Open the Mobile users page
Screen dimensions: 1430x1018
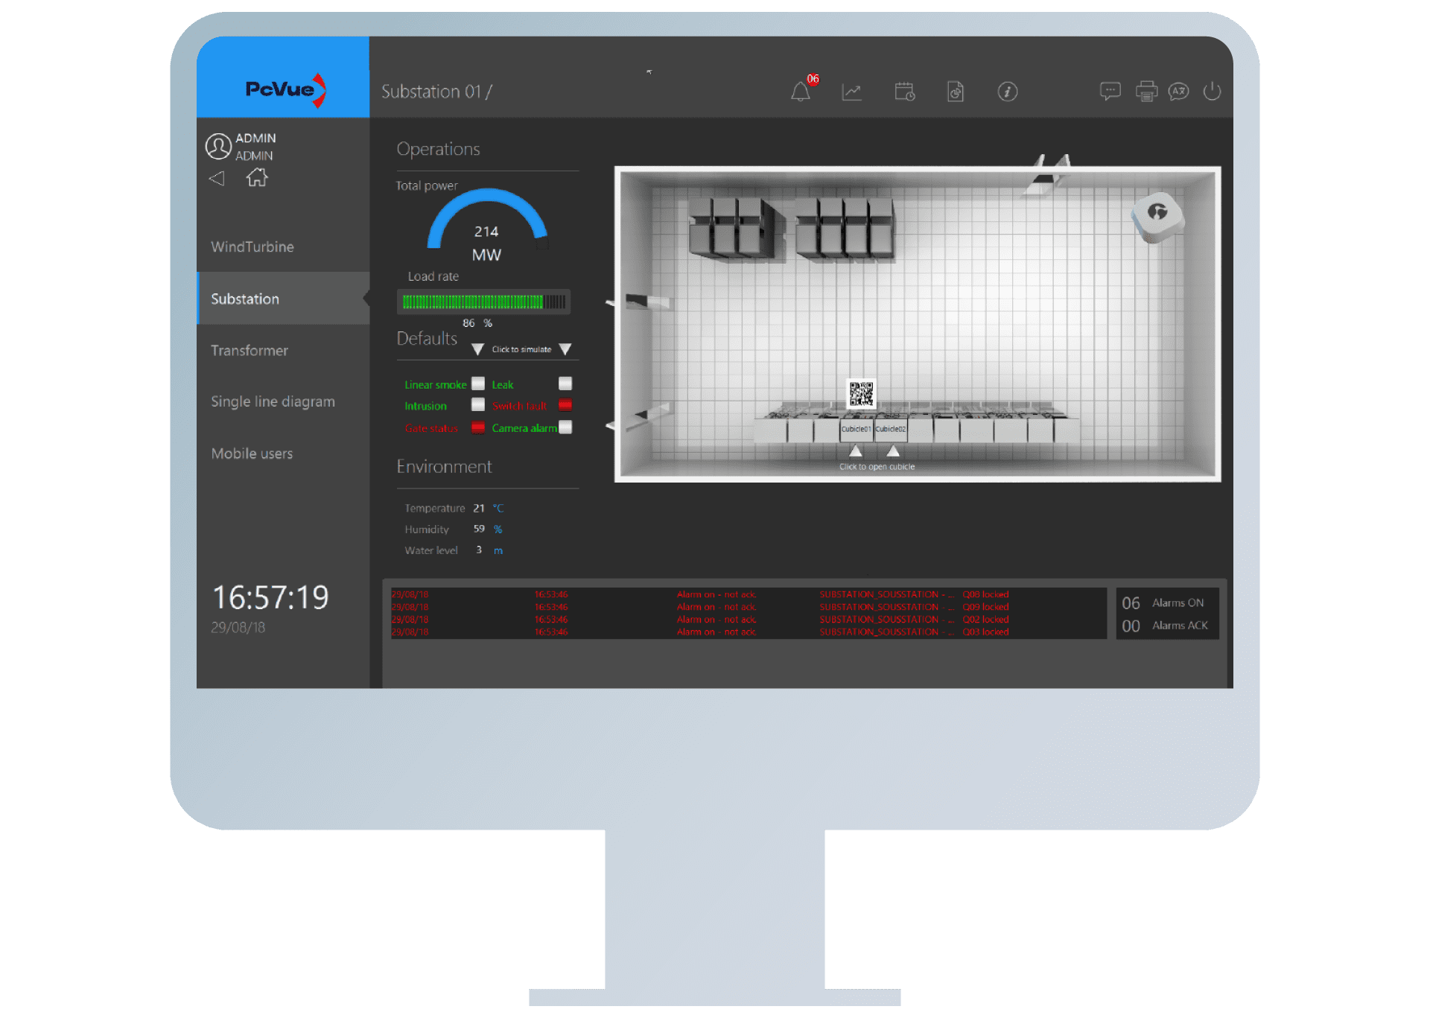[252, 454]
